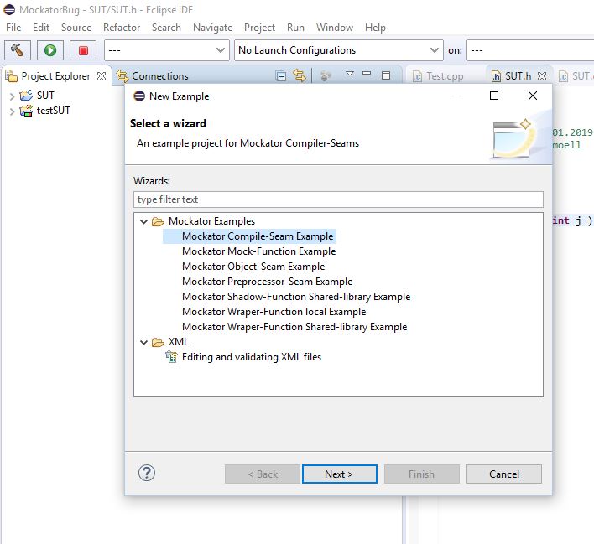Click the Cancel button
Viewport: 594px width, 544px height.
(504, 474)
